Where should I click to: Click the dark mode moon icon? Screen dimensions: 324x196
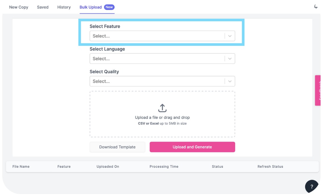click(x=315, y=7)
